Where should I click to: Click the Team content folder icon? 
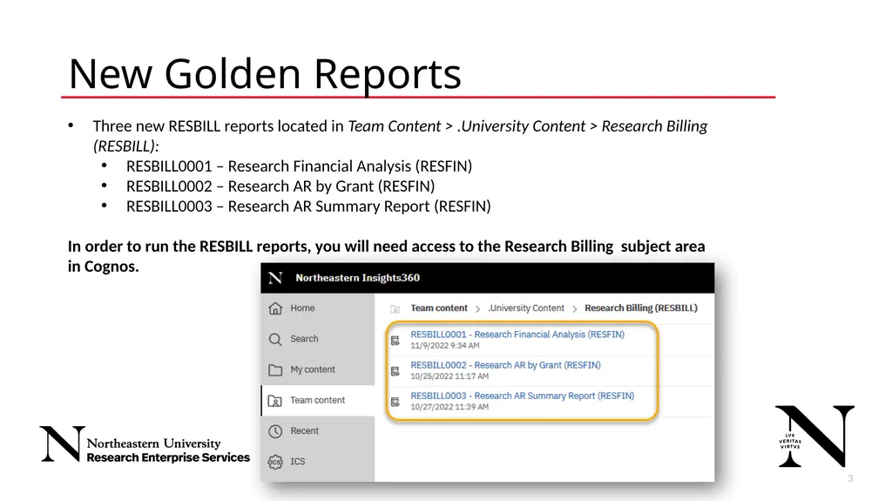[x=274, y=401]
